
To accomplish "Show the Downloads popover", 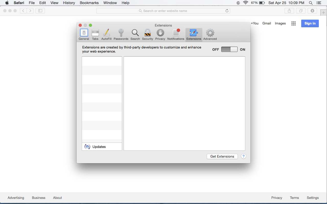I will [312, 11].
